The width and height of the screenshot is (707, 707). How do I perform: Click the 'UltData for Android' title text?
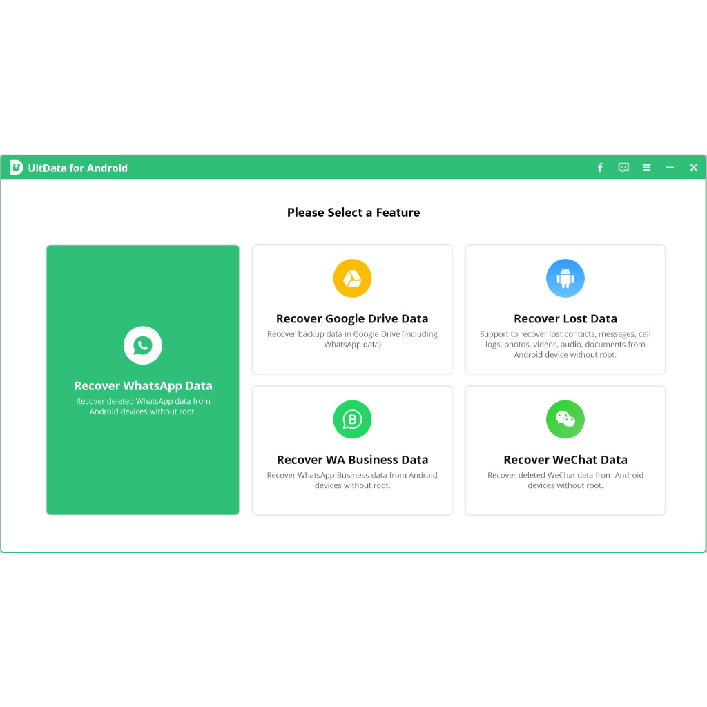point(77,168)
